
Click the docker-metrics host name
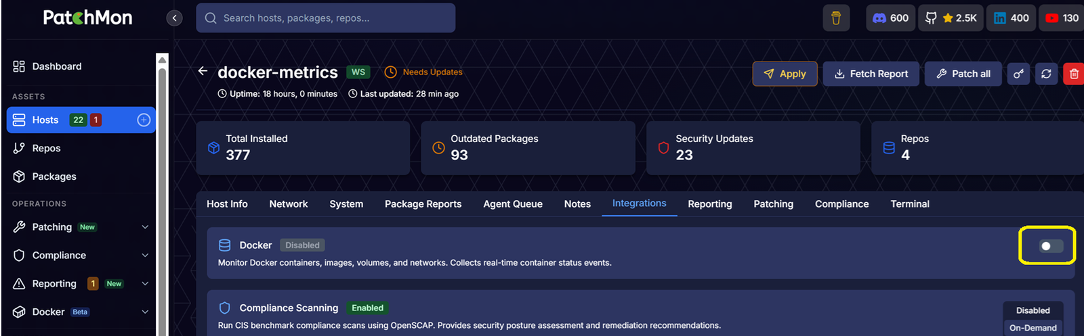click(x=278, y=72)
